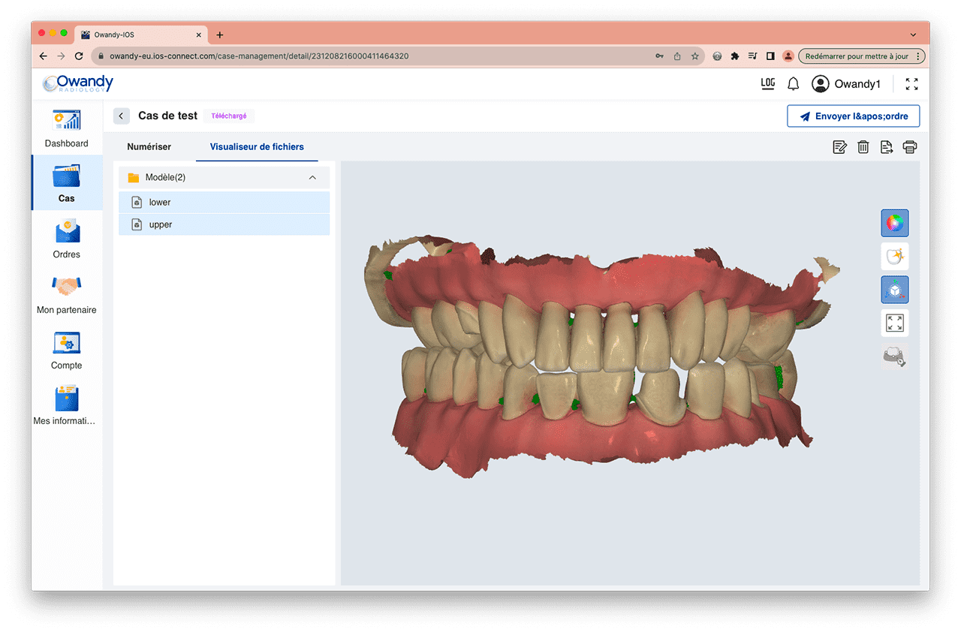Click the edit note icon

tap(840, 147)
